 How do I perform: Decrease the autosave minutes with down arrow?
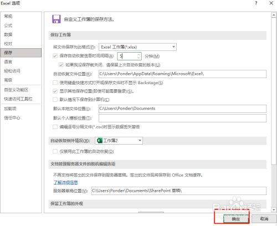(138, 58)
